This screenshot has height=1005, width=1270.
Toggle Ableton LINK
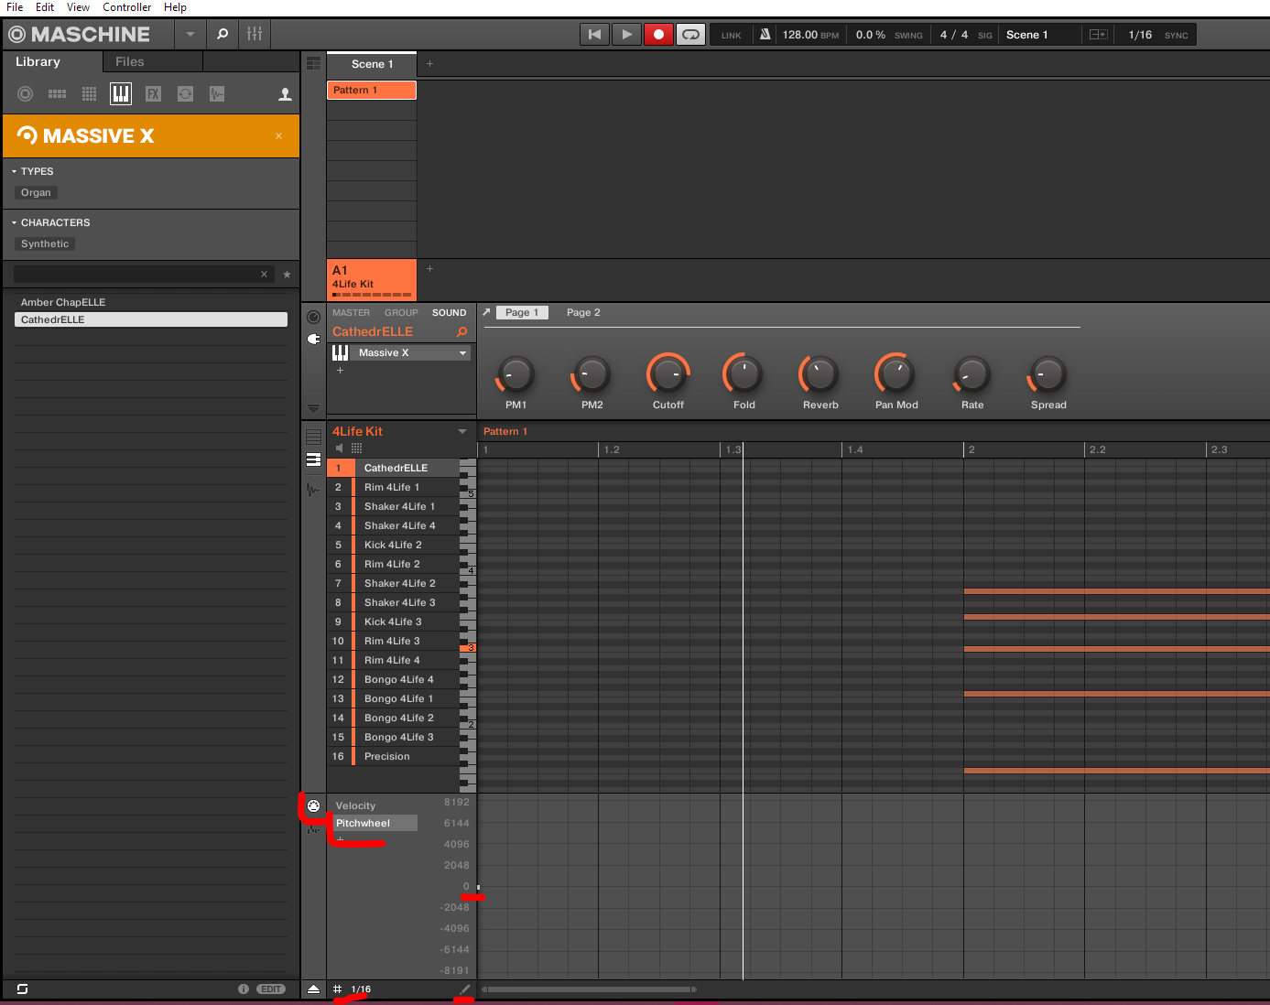coord(731,35)
